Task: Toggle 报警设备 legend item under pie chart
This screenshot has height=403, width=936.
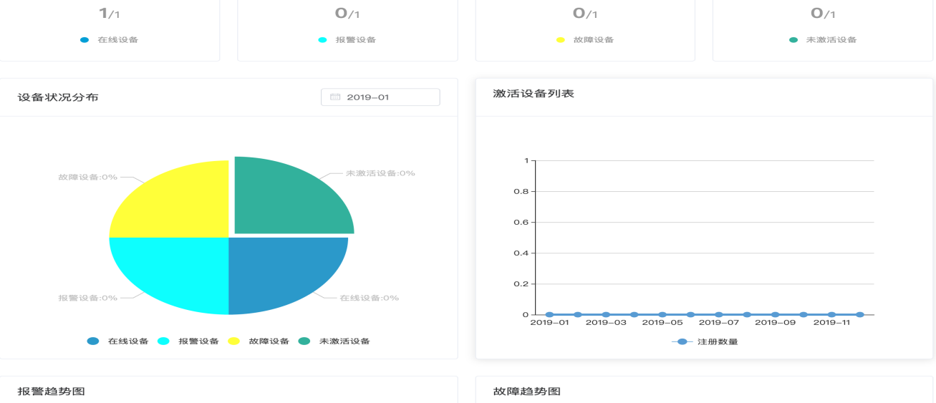Action: [x=188, y=341]
